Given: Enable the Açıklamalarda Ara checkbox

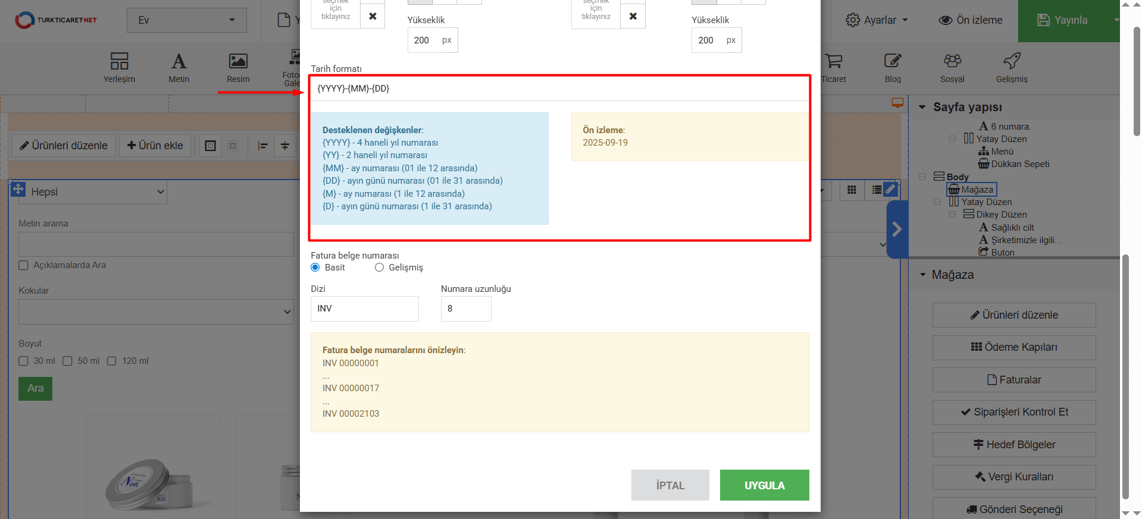Looking at the screenshot, I should click(24, 265).
